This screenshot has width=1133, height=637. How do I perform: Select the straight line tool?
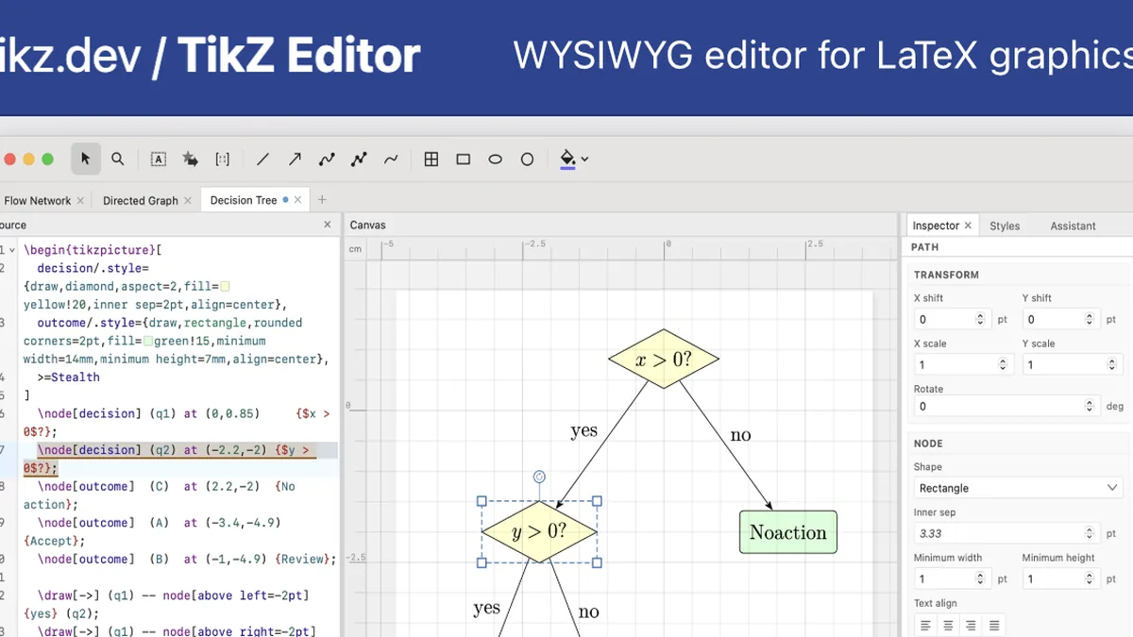point(263,159)
